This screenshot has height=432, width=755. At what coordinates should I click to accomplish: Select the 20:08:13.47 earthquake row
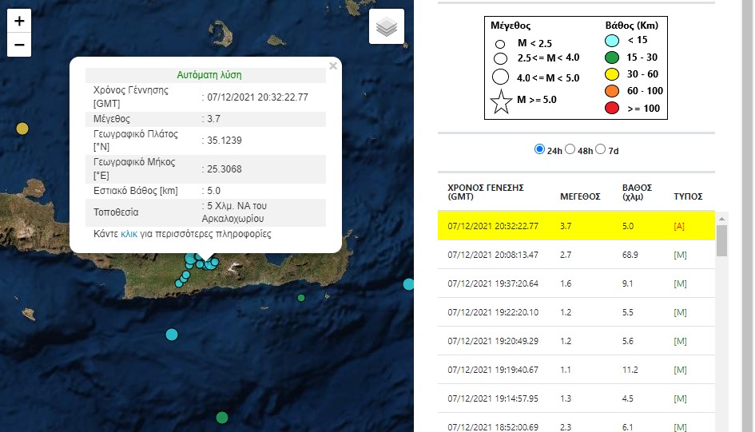pyautogui.click(x=575, y=255)
